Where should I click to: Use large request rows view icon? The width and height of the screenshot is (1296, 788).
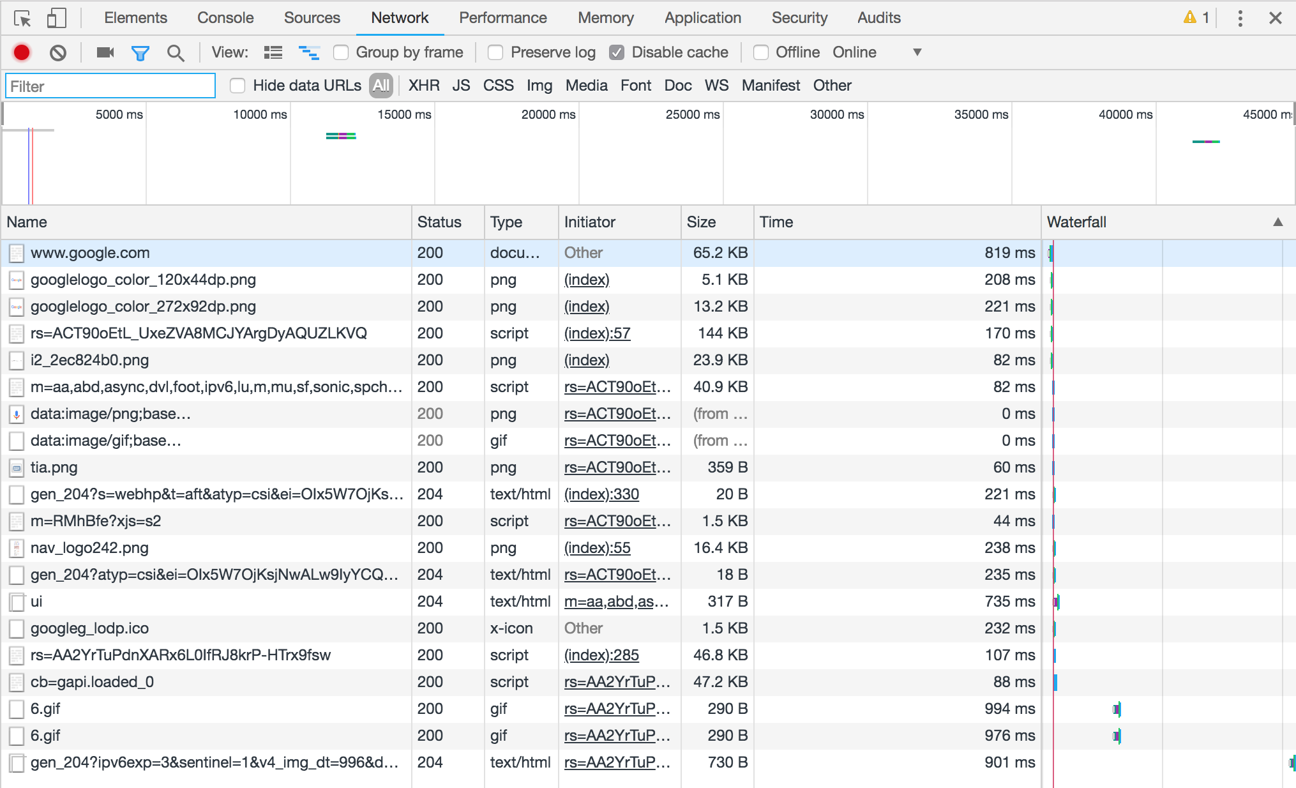(x=273, y=52)
